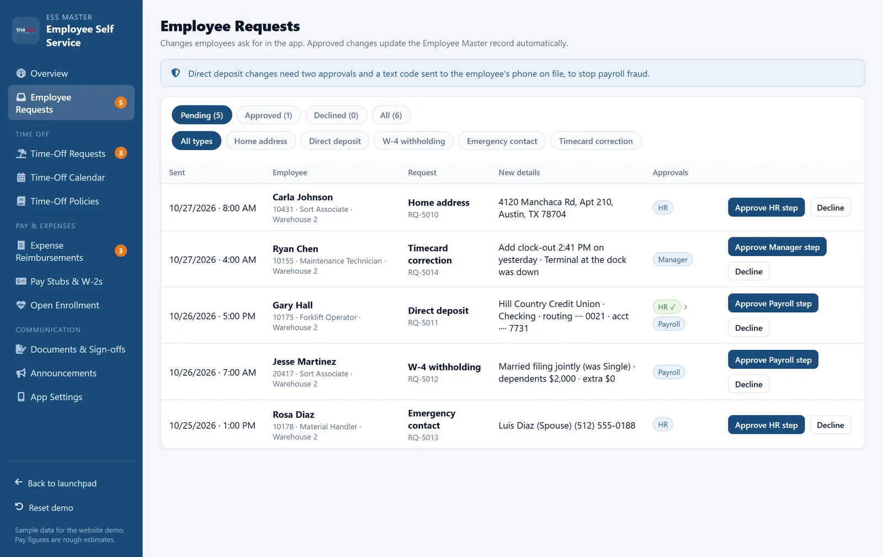Click the tna app logo icon

click(x=25, y=30)
